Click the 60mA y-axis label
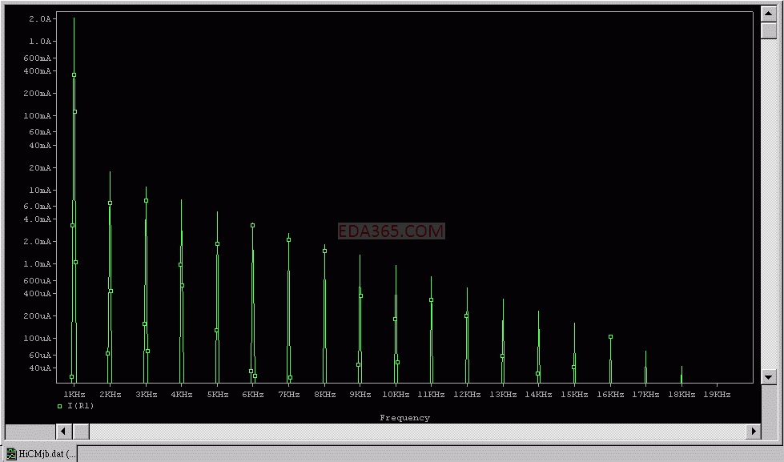784x462 pixels. (x=39, y=132)
